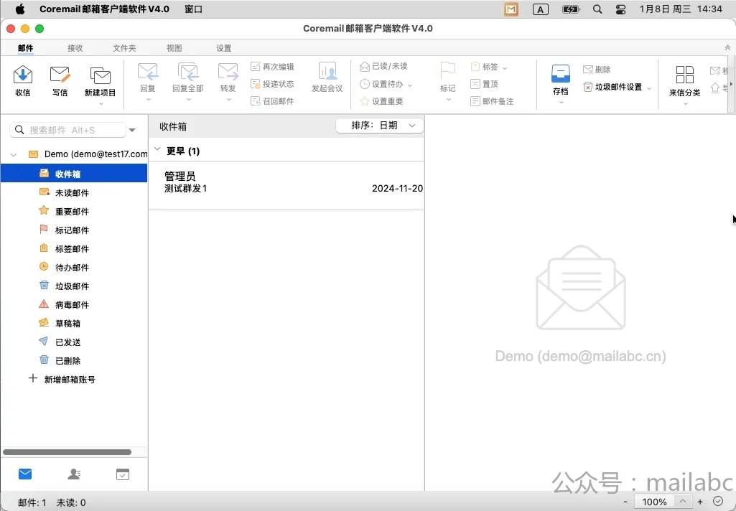The height and width of the screenshot is (511, 736).
Task: Click the horizontal scrollbar in folder pane
Action: 67,452
